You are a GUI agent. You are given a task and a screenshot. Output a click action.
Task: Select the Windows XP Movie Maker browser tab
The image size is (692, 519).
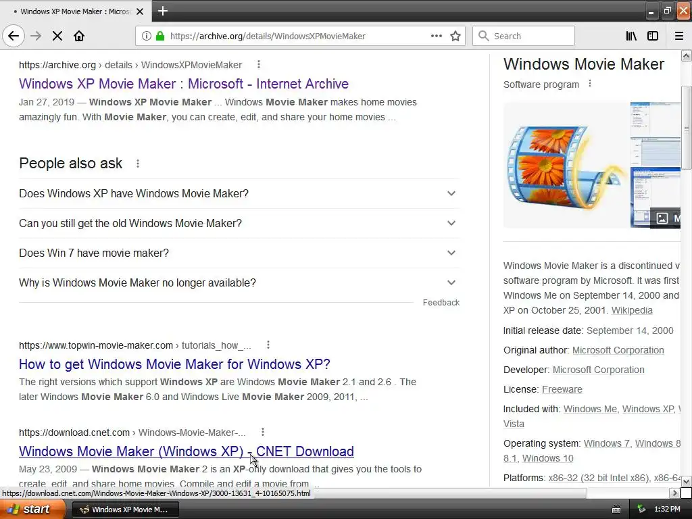(x=76, y=11)
